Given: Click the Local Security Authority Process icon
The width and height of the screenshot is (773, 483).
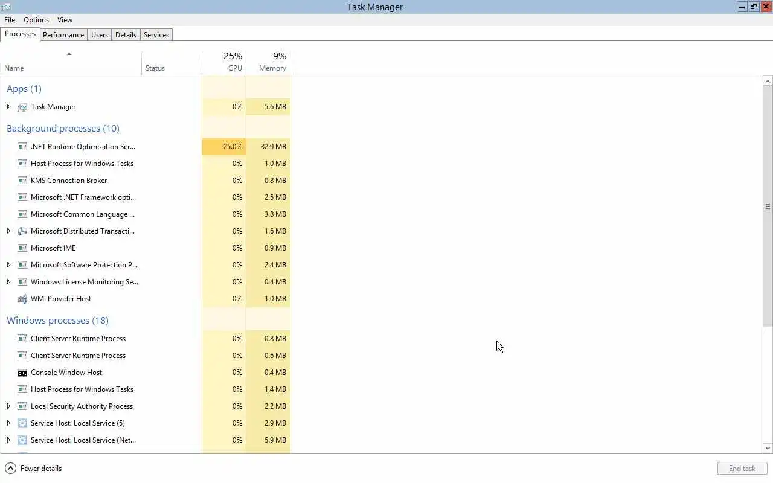Looking at the screenshot, I should tap(22, 406).
